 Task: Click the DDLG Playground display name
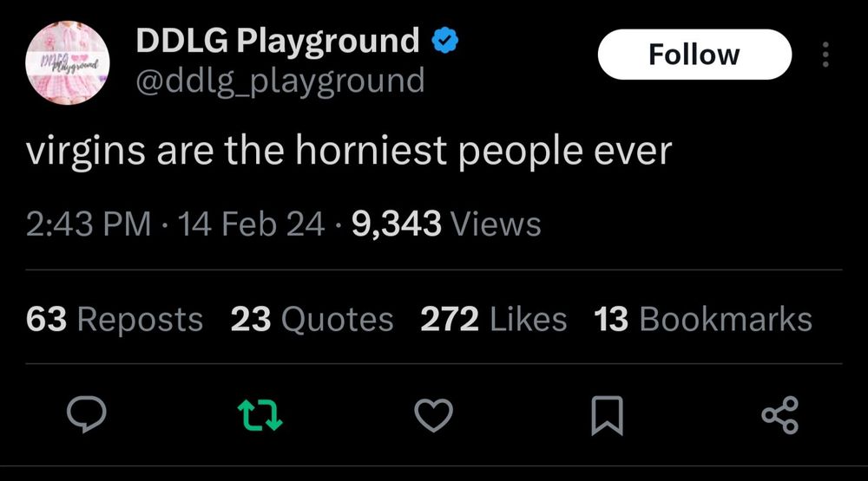tap(278, 41)
